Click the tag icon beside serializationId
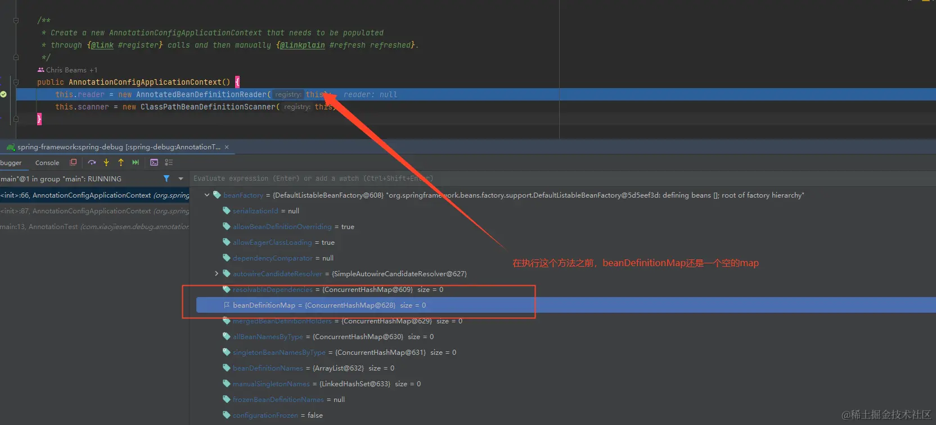Image resolution: width=936 pixels, height=425 pixels. [227, 211]
